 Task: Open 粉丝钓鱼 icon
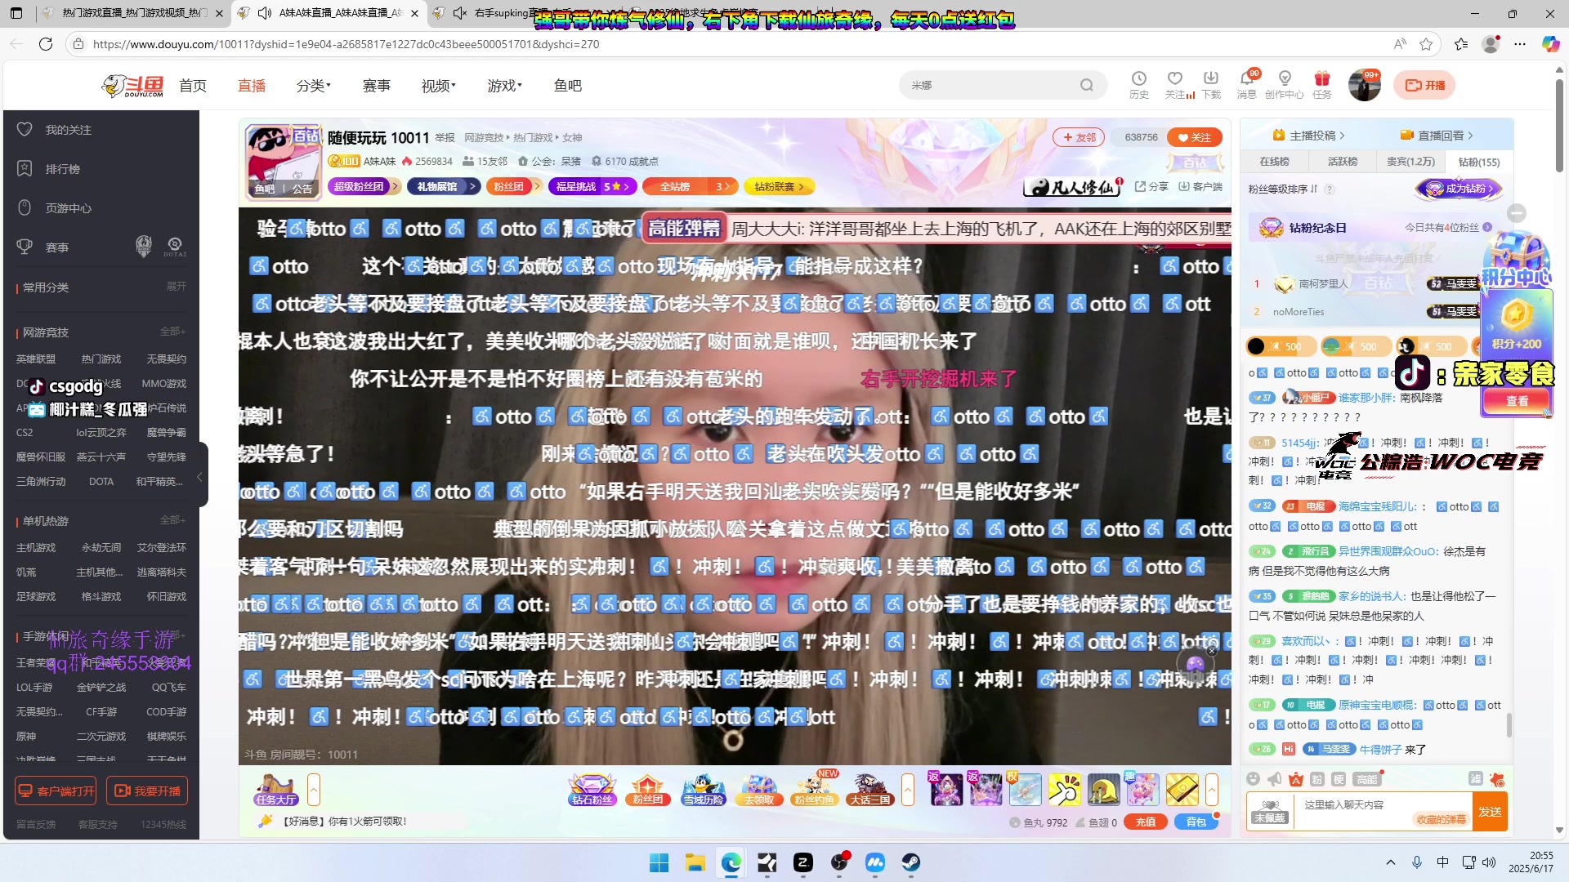click(x=814, y=790)
